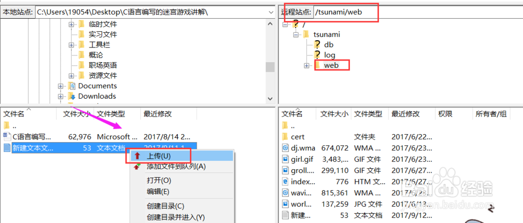Click the girl.gif image file icon
The image size is (523, 223).
click(285, 159)
